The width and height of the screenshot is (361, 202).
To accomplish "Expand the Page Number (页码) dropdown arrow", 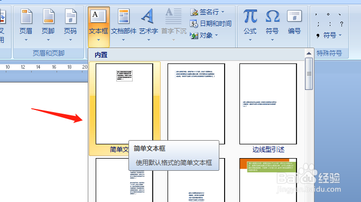I will (70, 40).
